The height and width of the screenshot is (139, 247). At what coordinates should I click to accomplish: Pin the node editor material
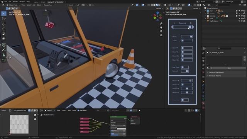pyautogui.click(x=139, y=110)
